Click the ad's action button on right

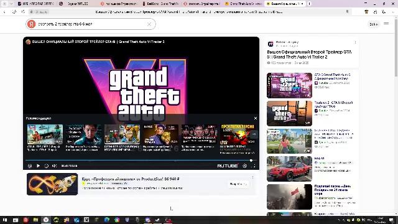click(x=238, y=184)
